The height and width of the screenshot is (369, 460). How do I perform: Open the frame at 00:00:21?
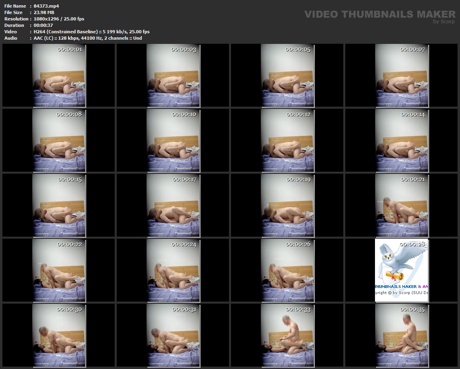(x=401, y=205)
